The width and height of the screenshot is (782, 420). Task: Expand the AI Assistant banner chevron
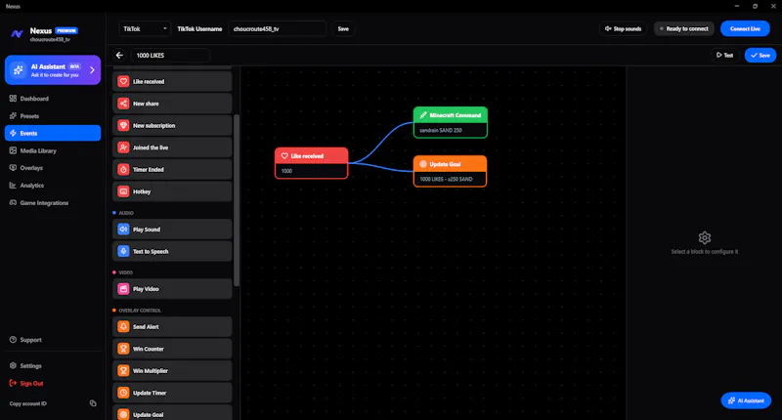coord(92,70)
